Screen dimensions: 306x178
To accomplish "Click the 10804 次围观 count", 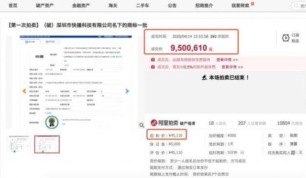I will 290,123.
